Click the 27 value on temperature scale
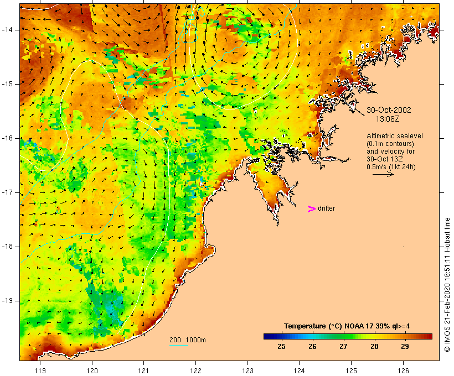 click(343, 346)
